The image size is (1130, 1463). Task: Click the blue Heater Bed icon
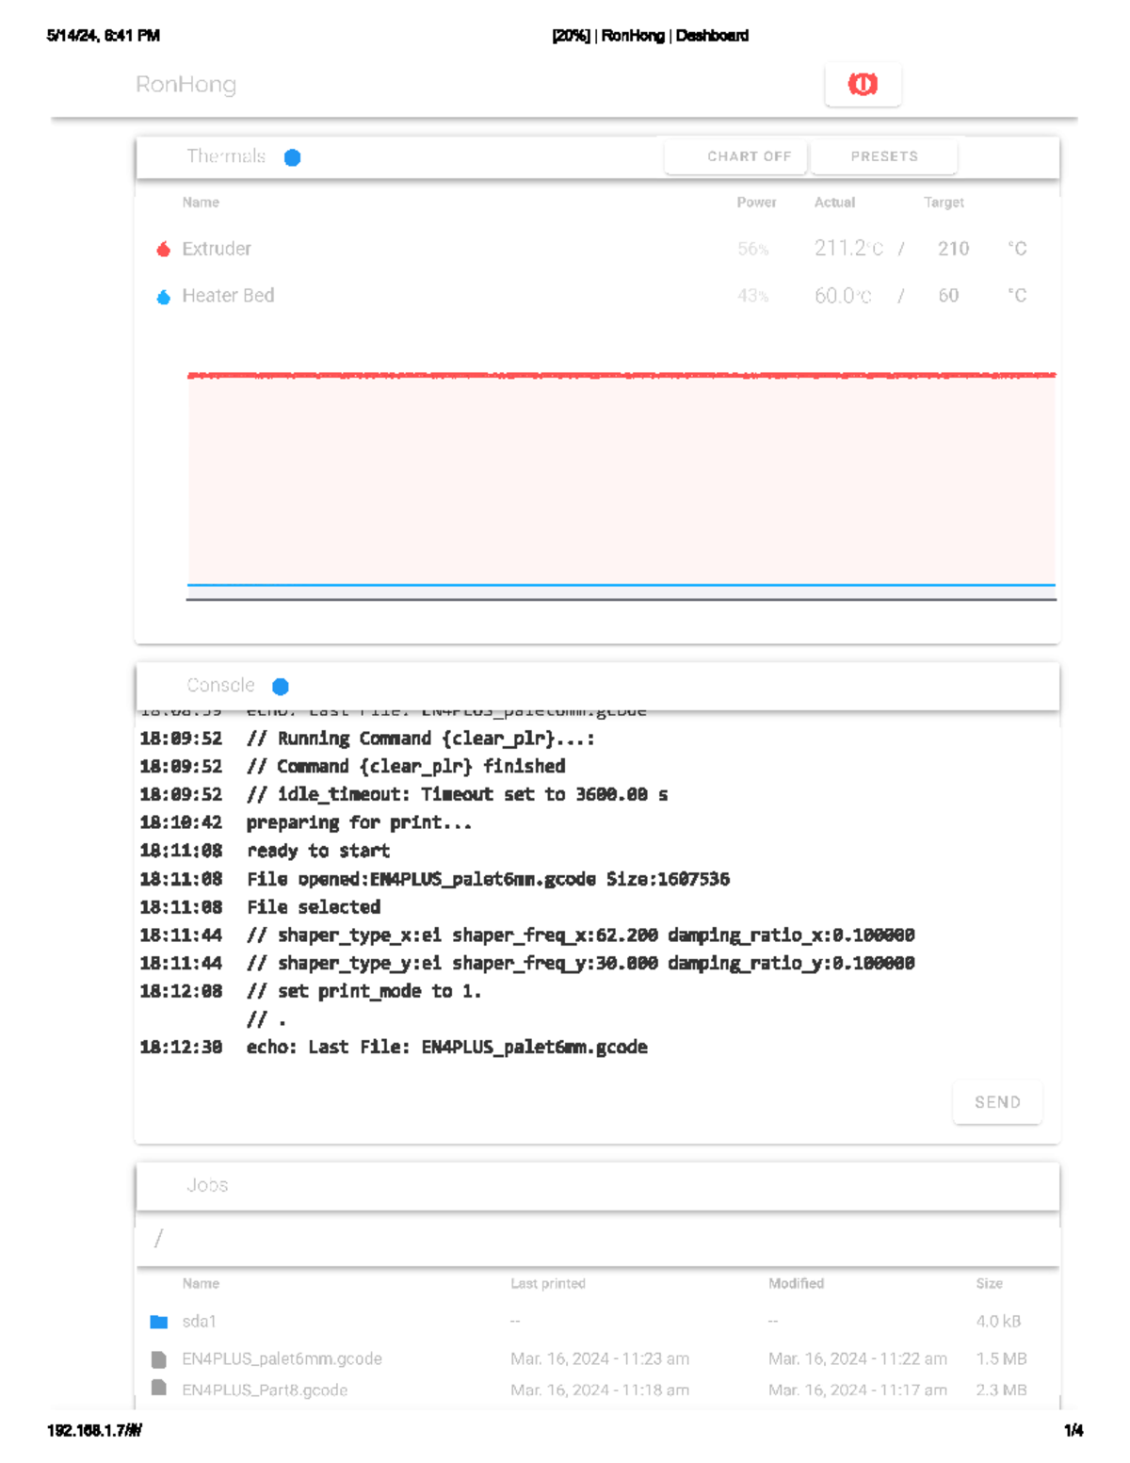[x=163, y=297]
